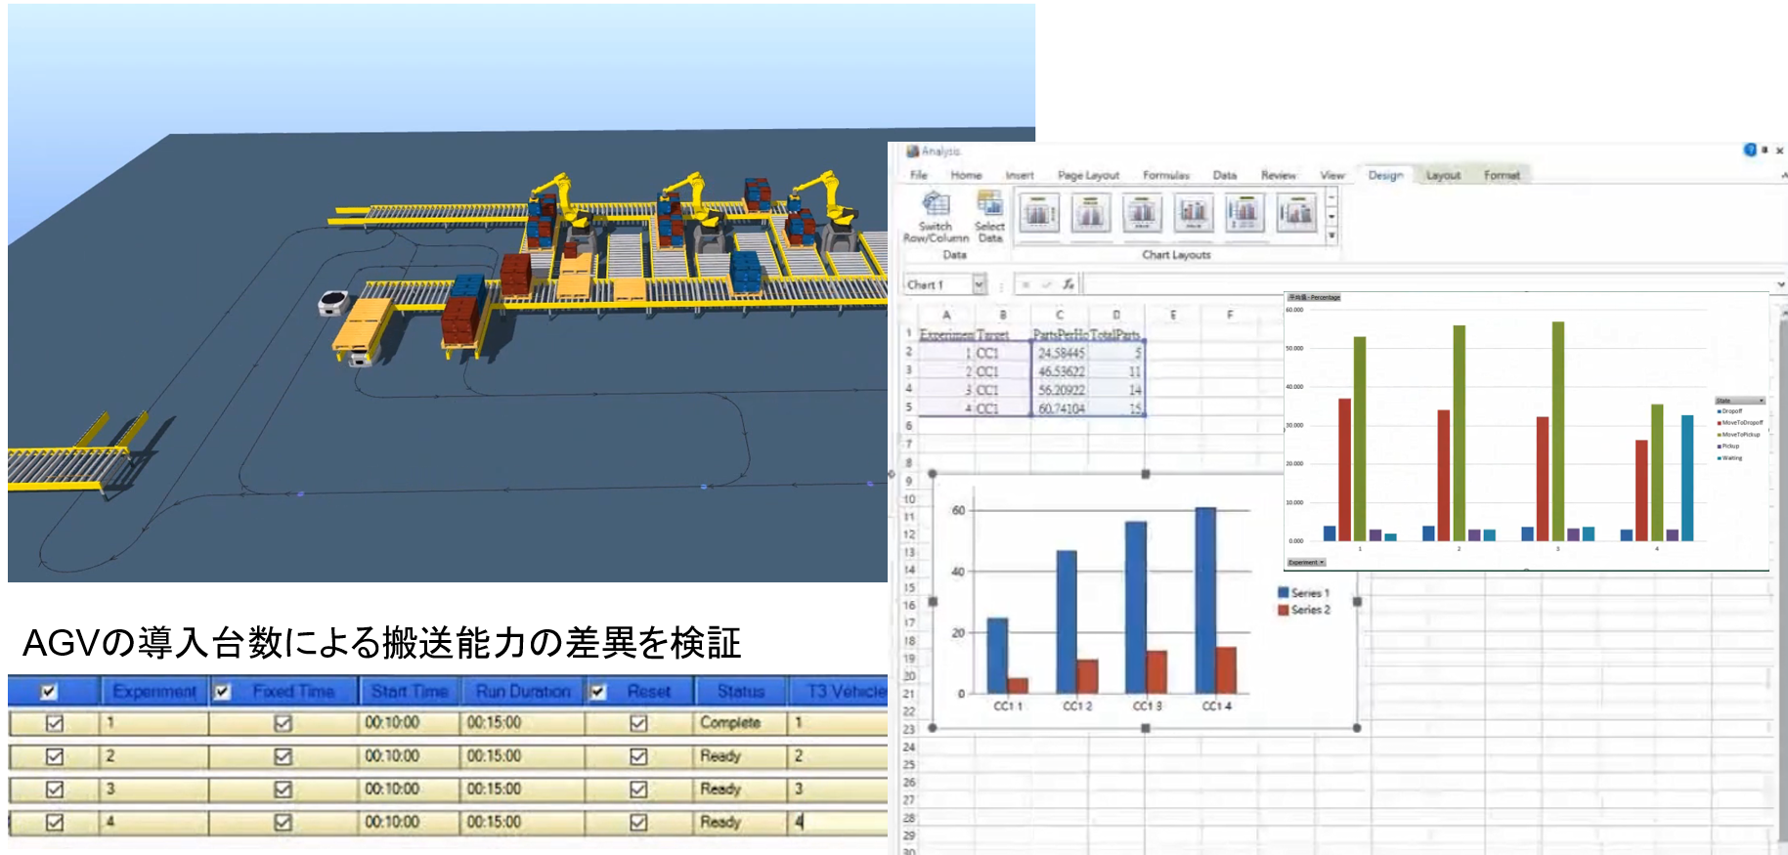
Task: Open the Chart 1 name box dropdown
Action: [x=979, y=284]
